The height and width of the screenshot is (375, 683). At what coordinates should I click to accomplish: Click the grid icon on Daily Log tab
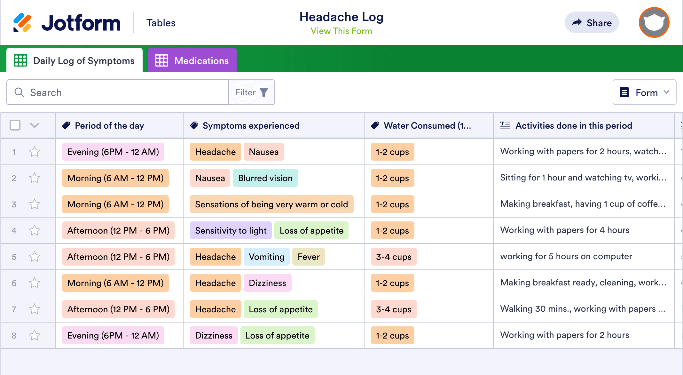pyautogui.click(x=20, y=60)
